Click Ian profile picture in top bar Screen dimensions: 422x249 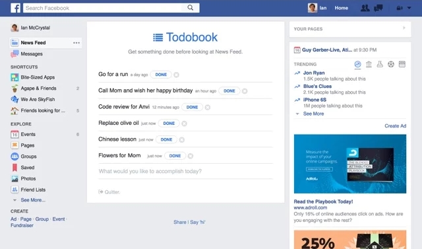[x=312, y=8]
